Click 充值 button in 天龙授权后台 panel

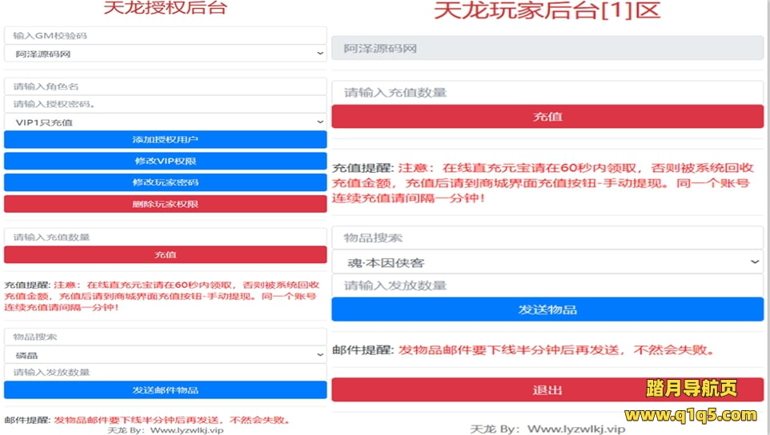point(165,254)
